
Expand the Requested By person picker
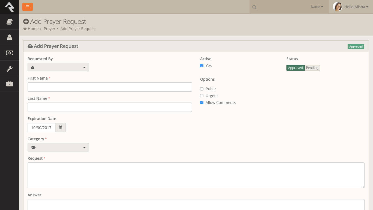point(58,67)
